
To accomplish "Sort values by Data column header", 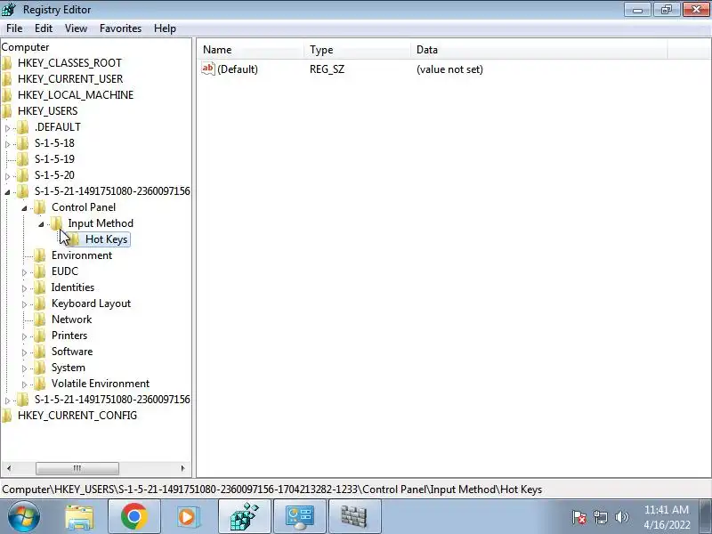I will click(x=539, y=50).
